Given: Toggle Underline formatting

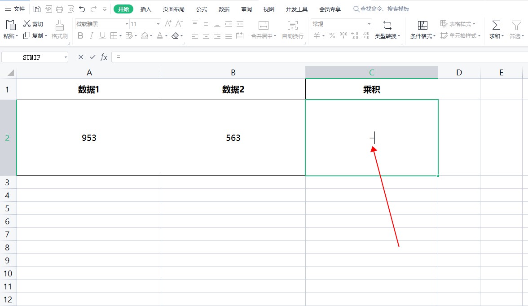Looking at the screenshot, I should click(102, 36).
